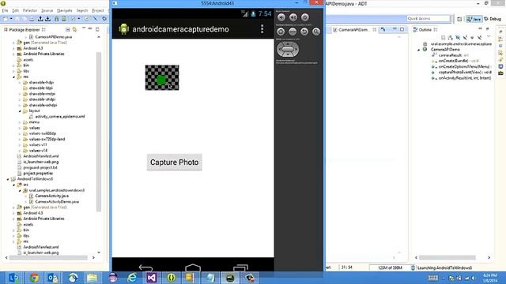Open Google Chrome from the taskbar
Image resolution: width=506 pixels, height=284 pixels.
pyautogui.click(x=34, y=278)
